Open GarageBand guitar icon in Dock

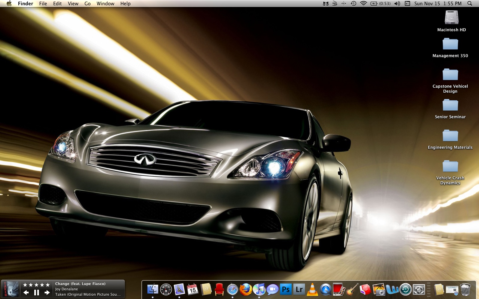click(352, 289)
